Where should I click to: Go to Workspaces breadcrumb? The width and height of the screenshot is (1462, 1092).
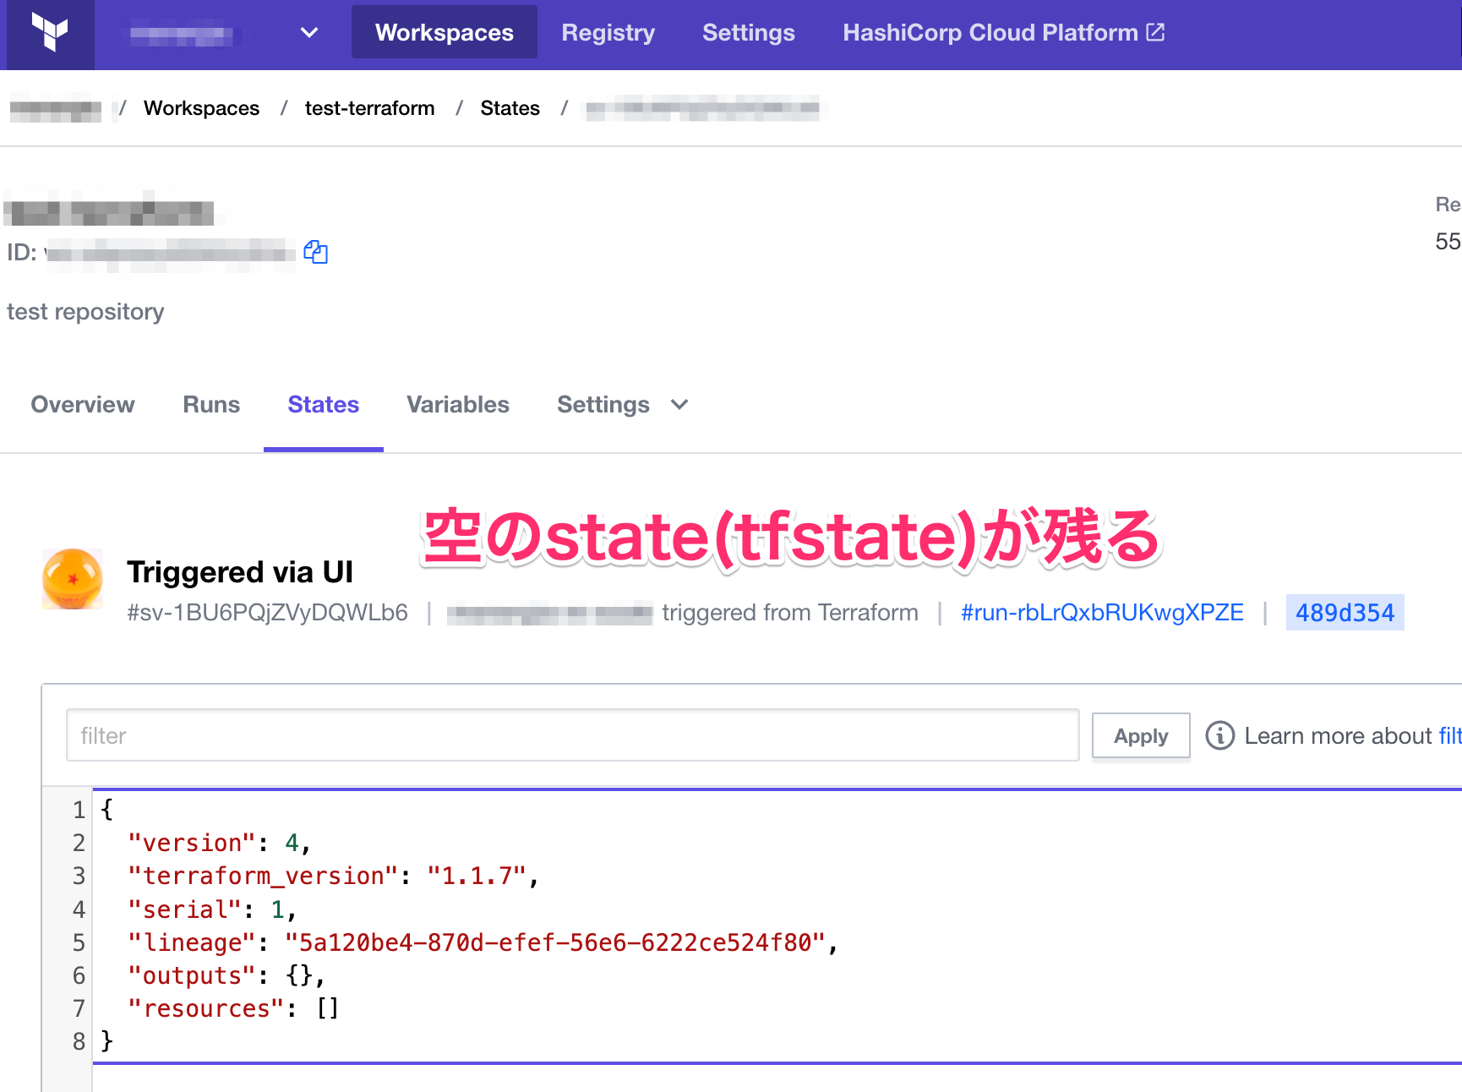201,108
